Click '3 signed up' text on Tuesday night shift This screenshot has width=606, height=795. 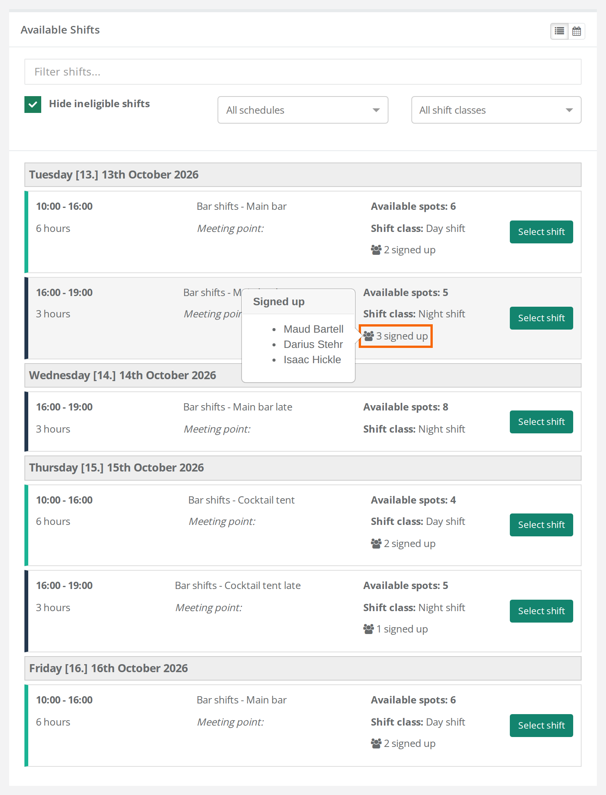pyautogui.click(x=402, y=336)
